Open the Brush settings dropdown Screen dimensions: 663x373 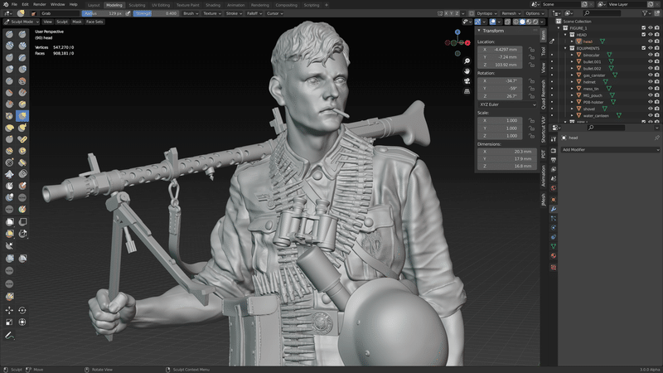click(191, 13)
